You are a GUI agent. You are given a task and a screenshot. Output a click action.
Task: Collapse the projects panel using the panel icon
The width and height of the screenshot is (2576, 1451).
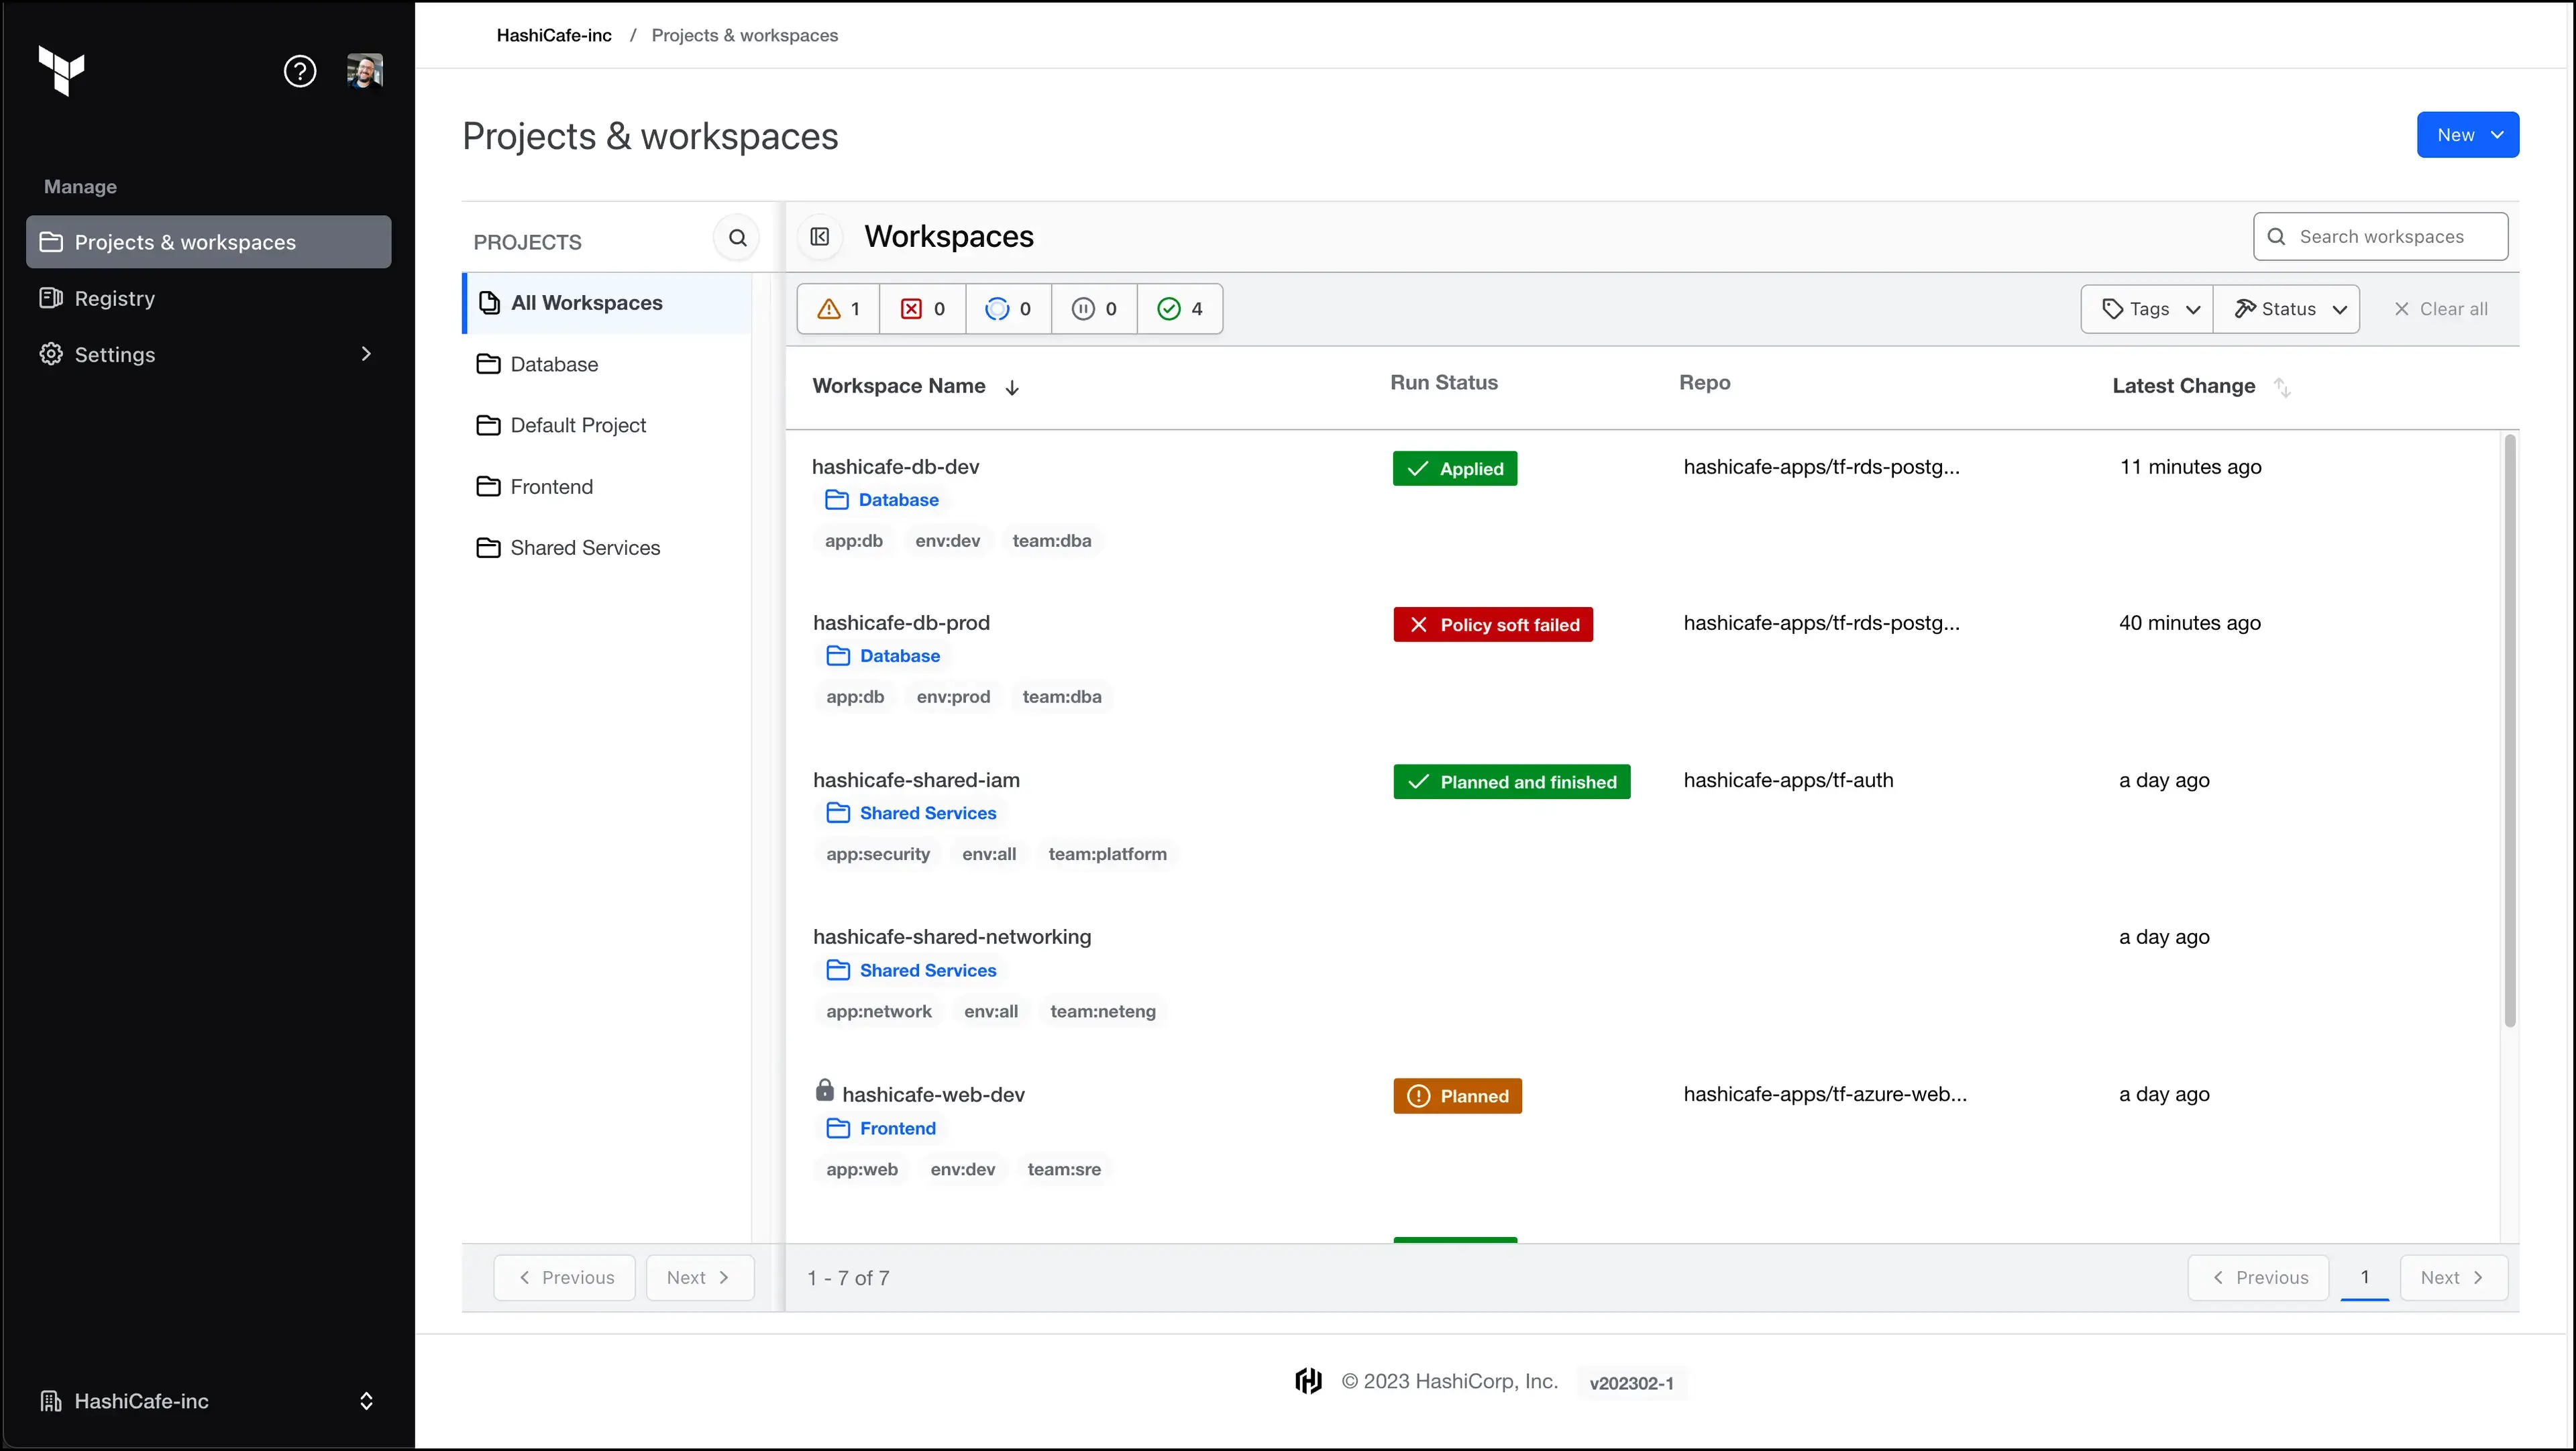819,237
